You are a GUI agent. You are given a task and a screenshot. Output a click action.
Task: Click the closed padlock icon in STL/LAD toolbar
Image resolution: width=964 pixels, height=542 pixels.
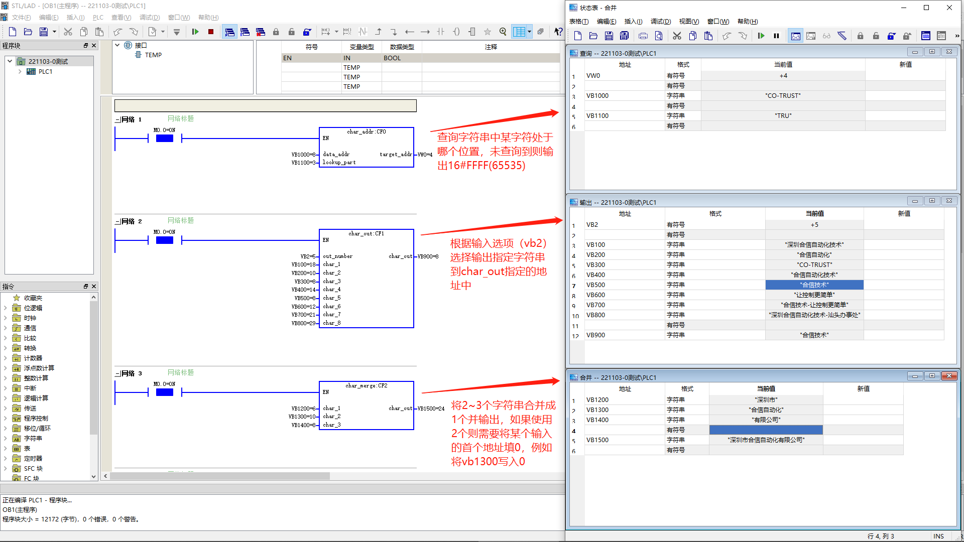pyautogui.click(x=276, y=32)
